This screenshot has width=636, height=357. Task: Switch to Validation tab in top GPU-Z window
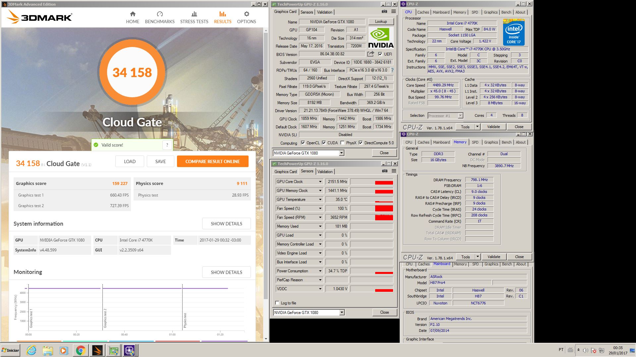pyautogui.click(x=325, y=12)
